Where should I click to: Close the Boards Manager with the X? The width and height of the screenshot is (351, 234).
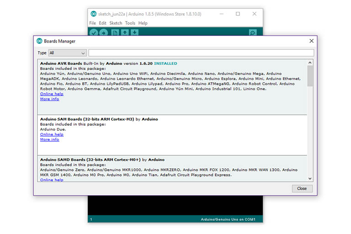click(311, 41)
